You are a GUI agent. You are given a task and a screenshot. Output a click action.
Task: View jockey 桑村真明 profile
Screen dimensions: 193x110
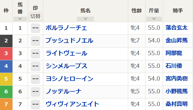tap(177, 104)
